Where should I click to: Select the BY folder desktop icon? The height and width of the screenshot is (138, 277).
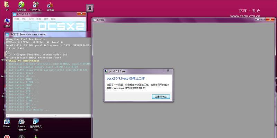tap(7, 6)
